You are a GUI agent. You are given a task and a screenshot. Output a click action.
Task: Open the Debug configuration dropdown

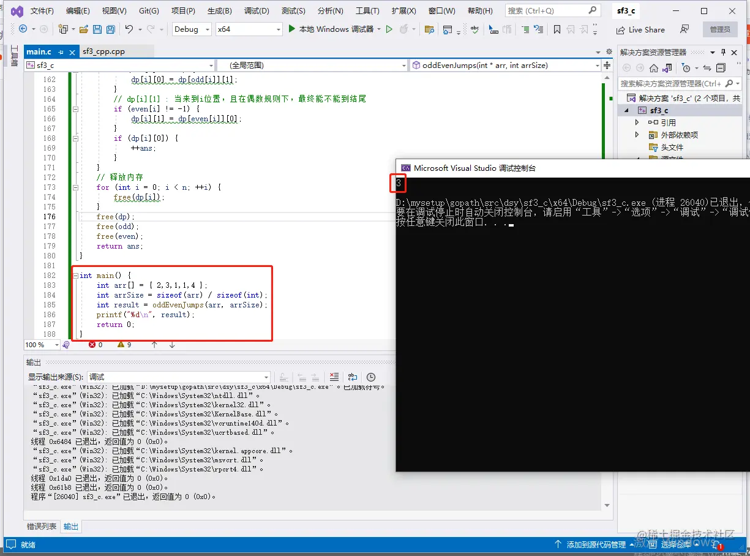(192, 29)
